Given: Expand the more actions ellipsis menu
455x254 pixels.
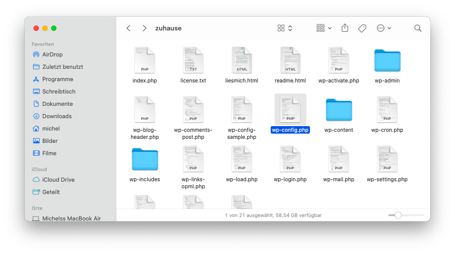Looking at the screenshot, I should [x=384, y=28].
